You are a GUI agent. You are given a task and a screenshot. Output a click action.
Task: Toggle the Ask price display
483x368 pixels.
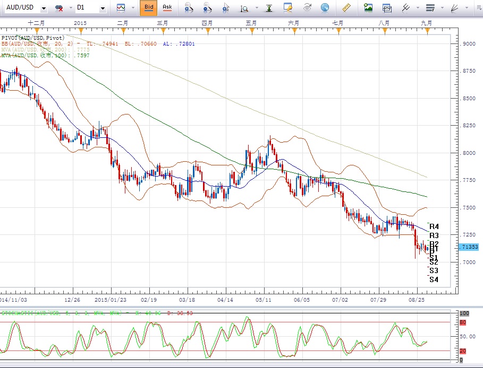167,8
